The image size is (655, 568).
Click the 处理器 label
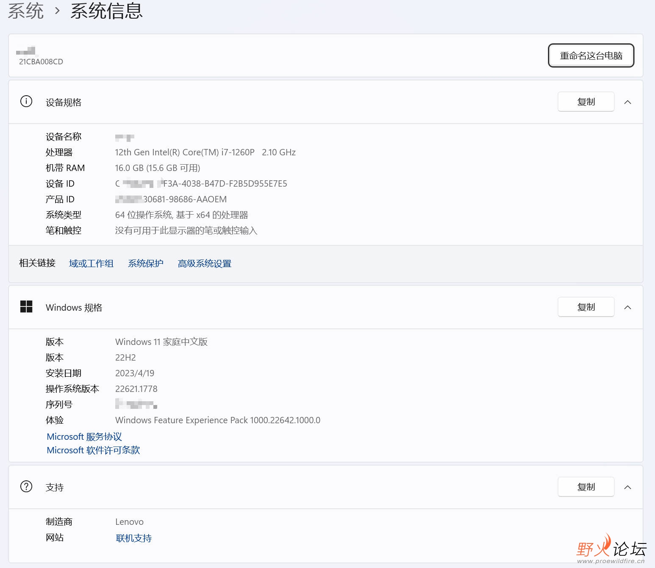59,152
